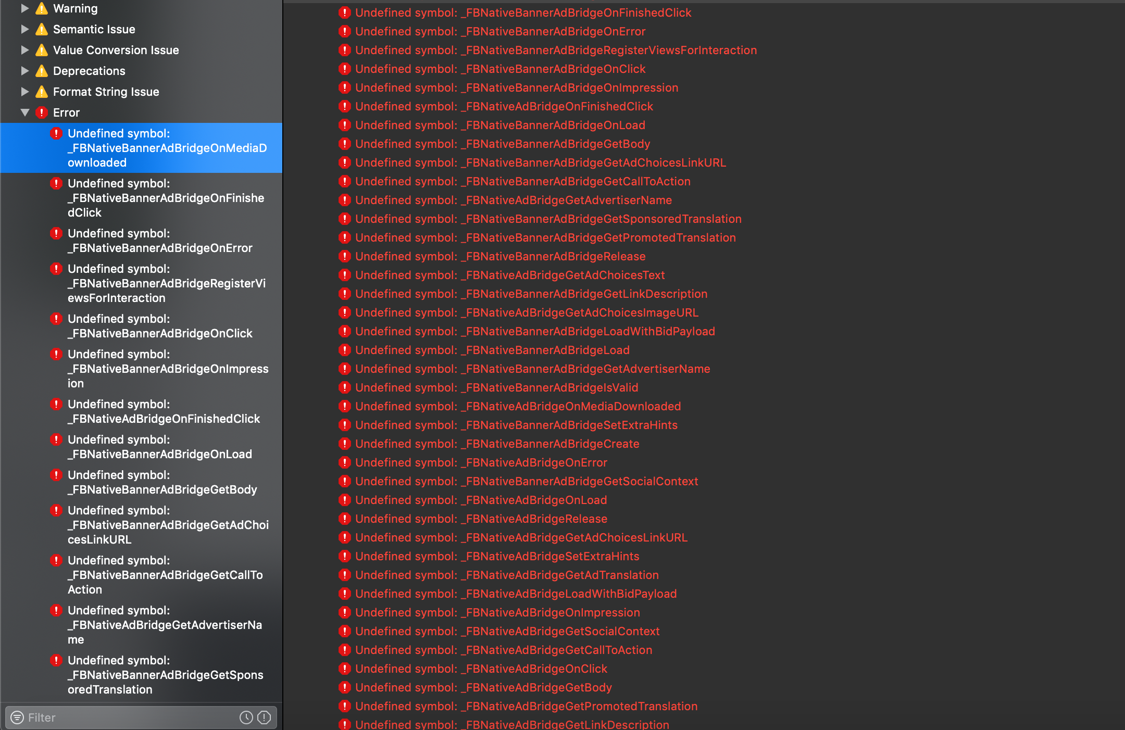Click log line _FBNativeBannerAdBridgeSetExtraHints
Viewport: 1125px width, 730px height.
point(516,425)
